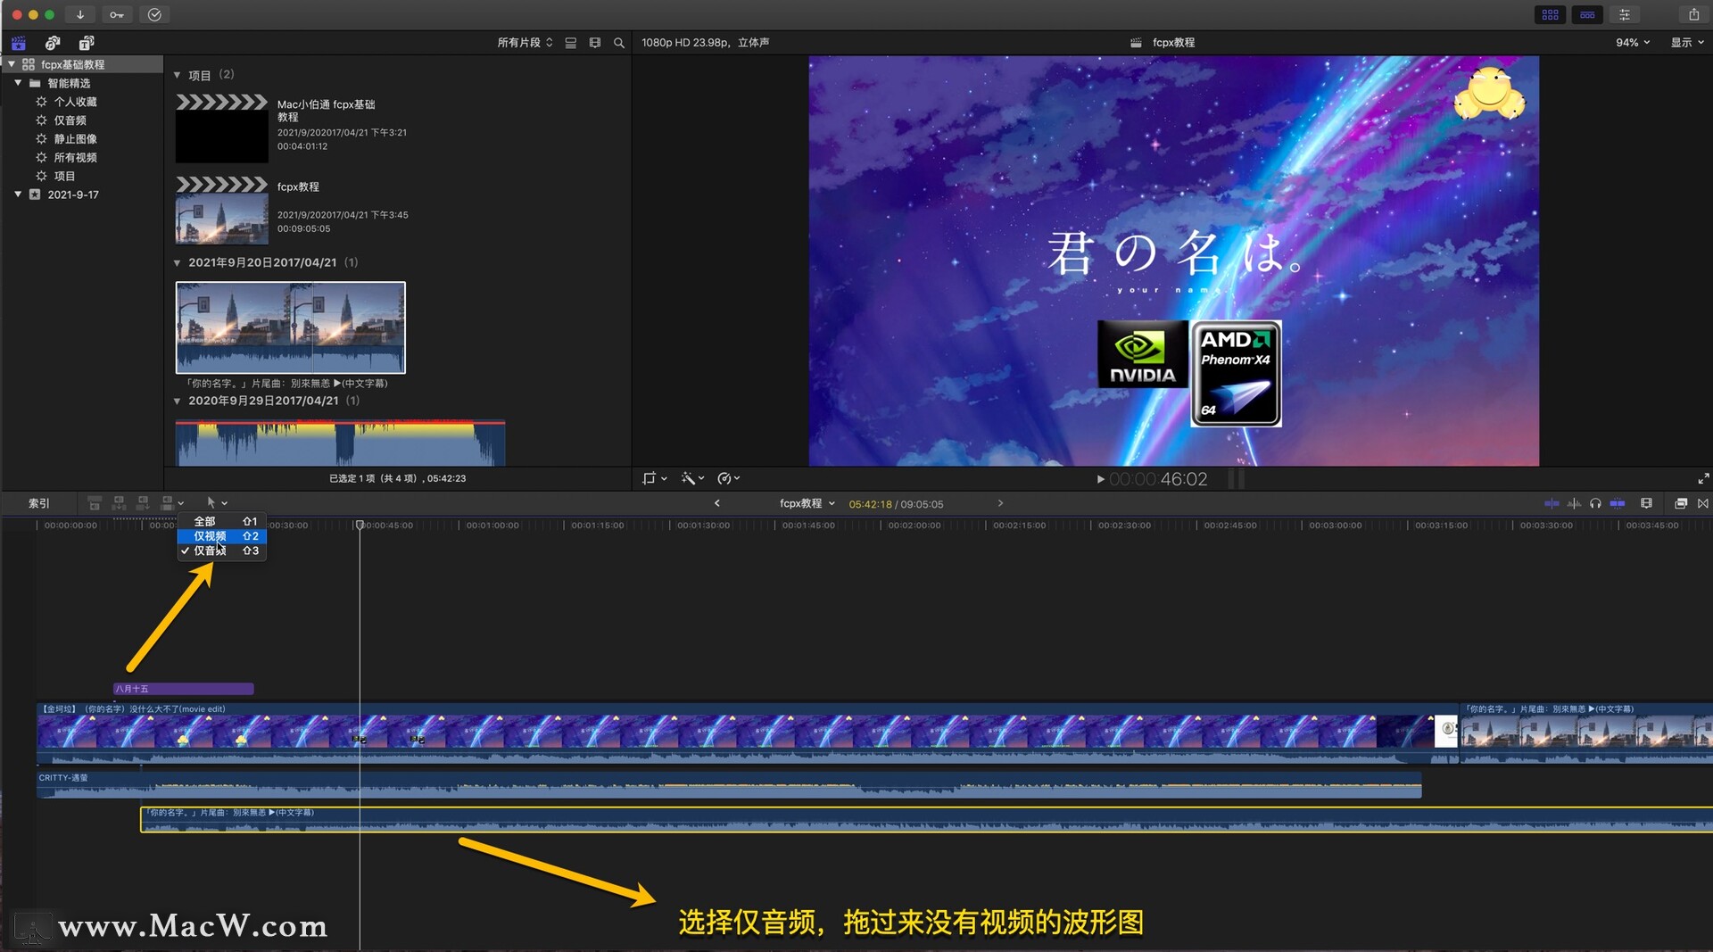Select the 个人收藏 smart collection

pos(75,102)
